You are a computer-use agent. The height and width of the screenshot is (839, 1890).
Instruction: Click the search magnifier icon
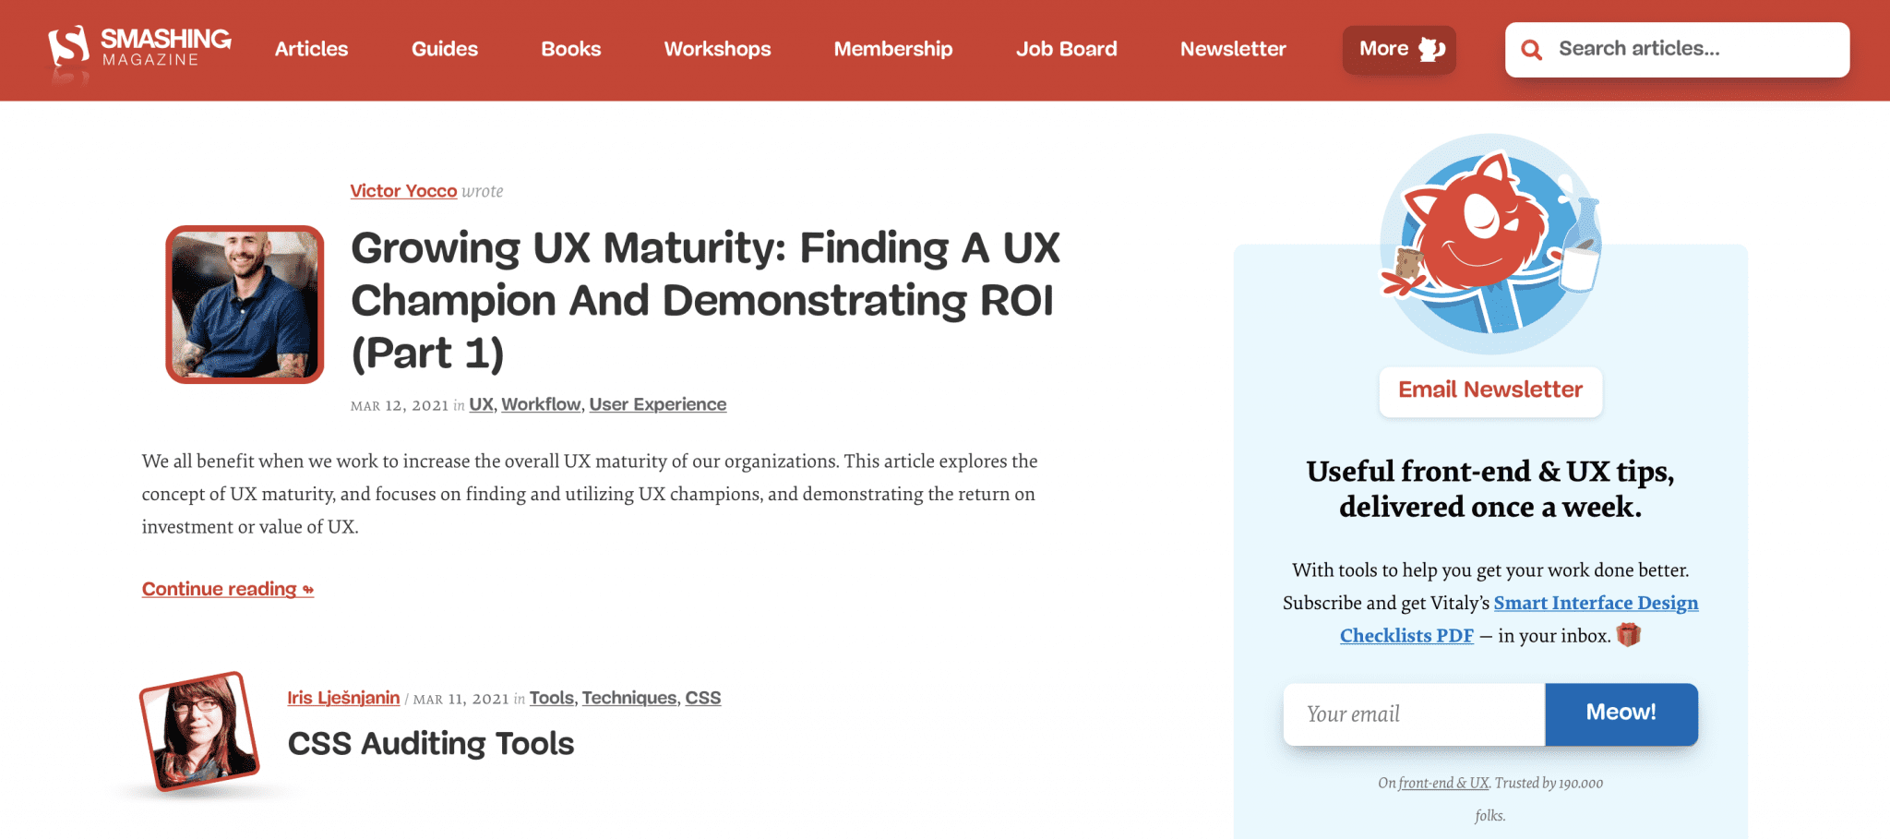point(1531,50)
